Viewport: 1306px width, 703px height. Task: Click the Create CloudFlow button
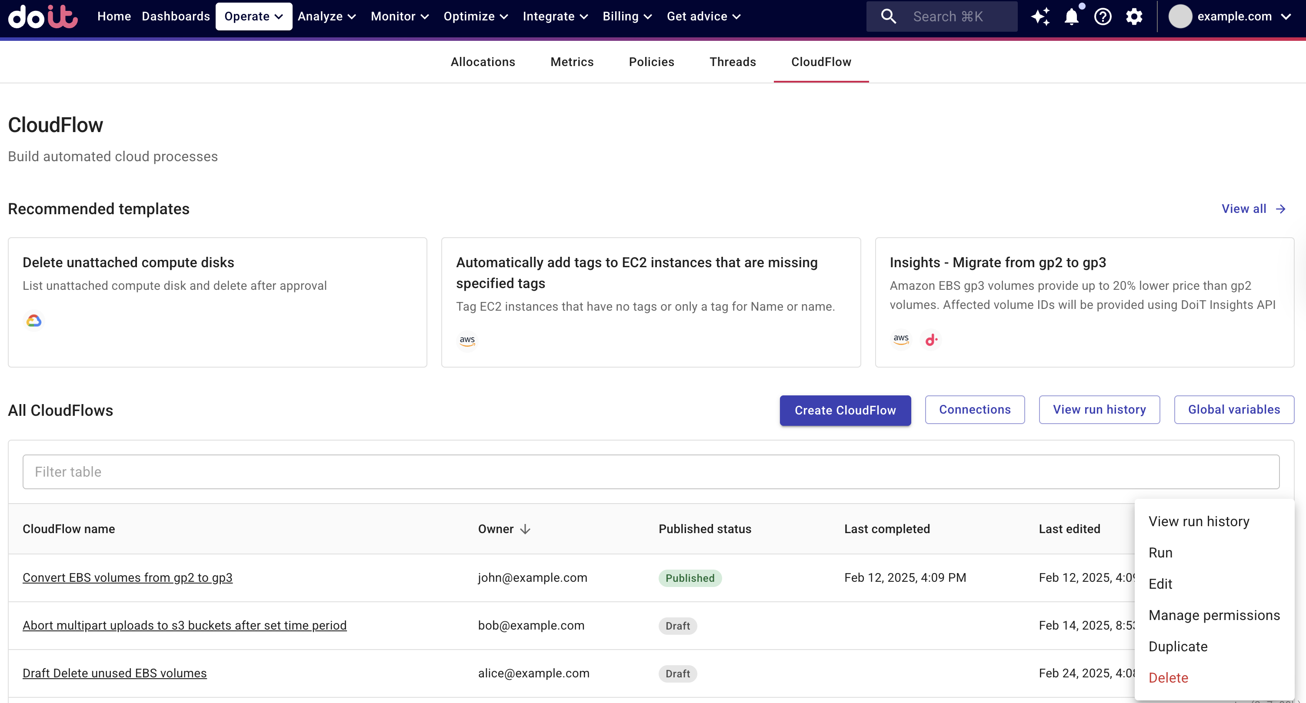click(845, 410)
